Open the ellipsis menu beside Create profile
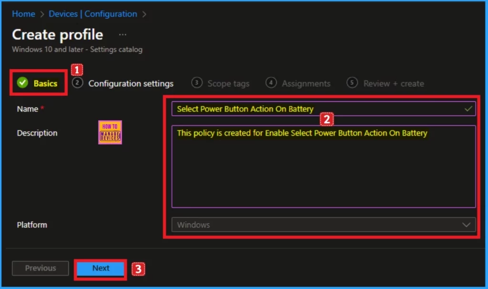Viewport: 488px width, 289px height. tap(122, 34)
